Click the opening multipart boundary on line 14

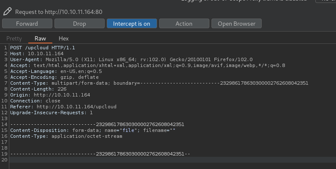point(97,124)
